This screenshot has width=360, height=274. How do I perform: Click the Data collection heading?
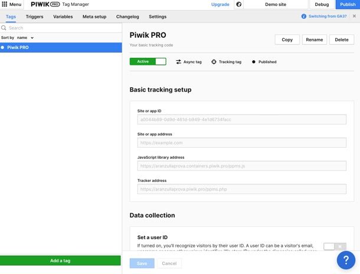coord(152,215)
